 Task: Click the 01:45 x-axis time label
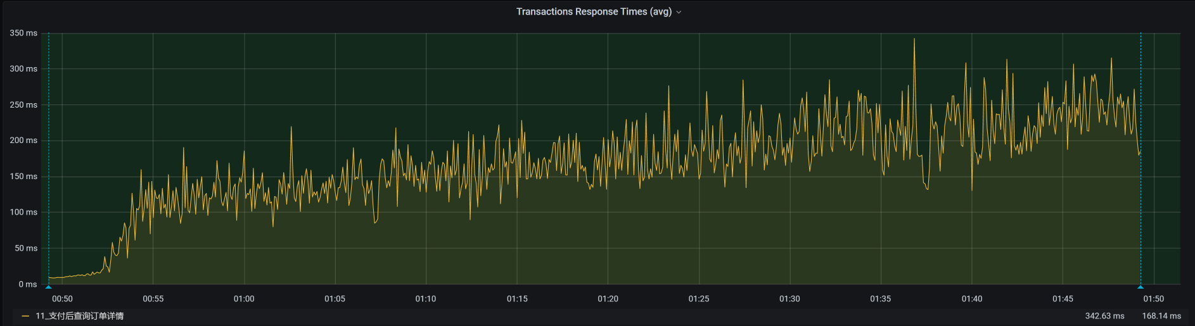click(x=1063, y=299)
